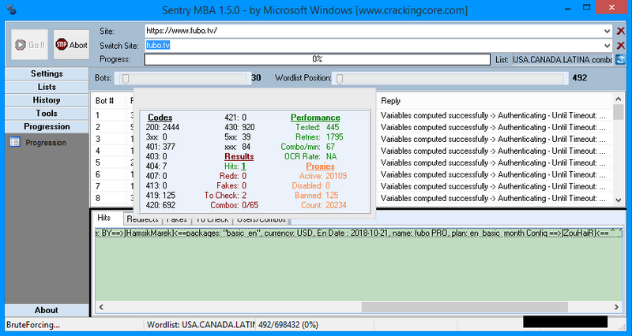Viewport: 632px width, 336px height.
Task: Select bot row 8 in the table
Action: click(x=352, y=198)
